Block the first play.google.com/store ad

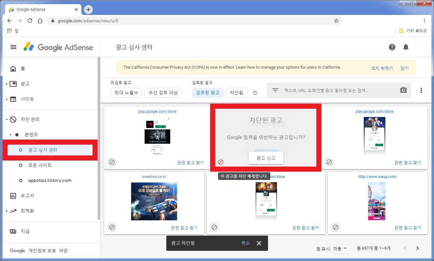(112, 162)
